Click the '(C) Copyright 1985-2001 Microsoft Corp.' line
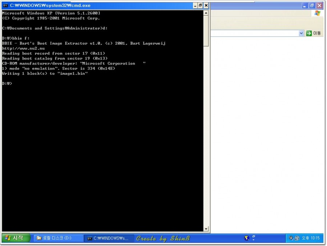This screenshot has height=246, width=327. (51, 18)
